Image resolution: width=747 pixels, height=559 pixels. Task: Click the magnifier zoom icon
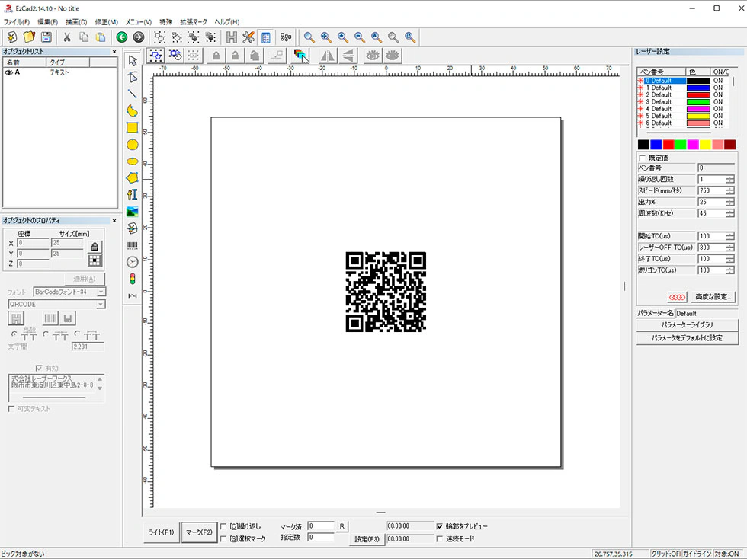tap(309, 37)
